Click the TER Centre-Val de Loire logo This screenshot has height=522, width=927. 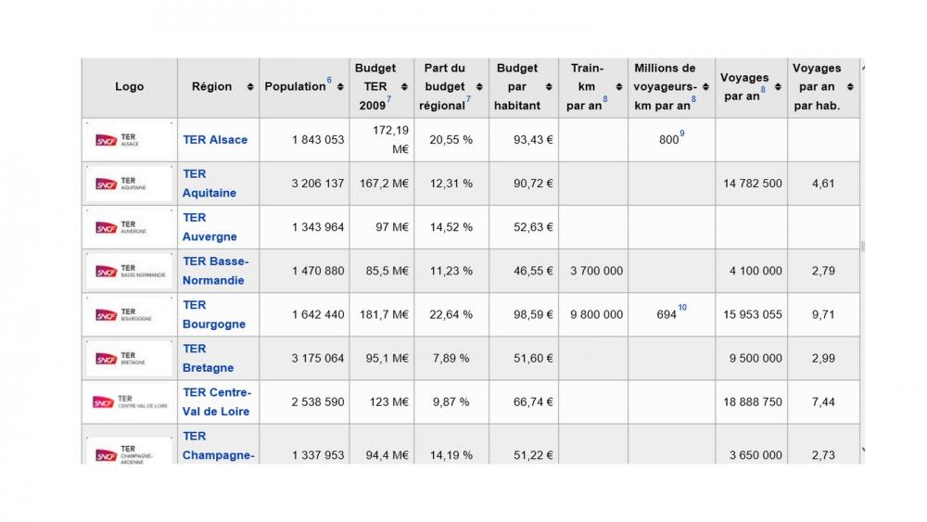tap(129, 402)
